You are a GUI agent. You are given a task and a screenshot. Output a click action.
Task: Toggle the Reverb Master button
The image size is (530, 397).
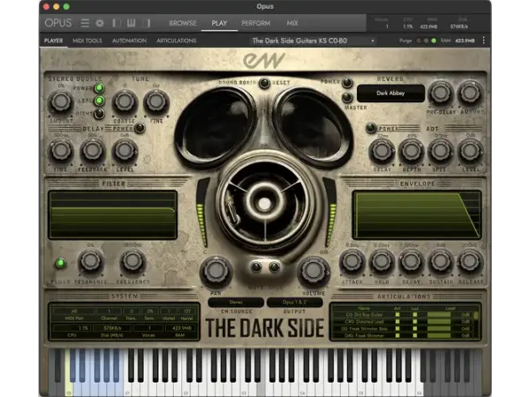pos(347,97)
